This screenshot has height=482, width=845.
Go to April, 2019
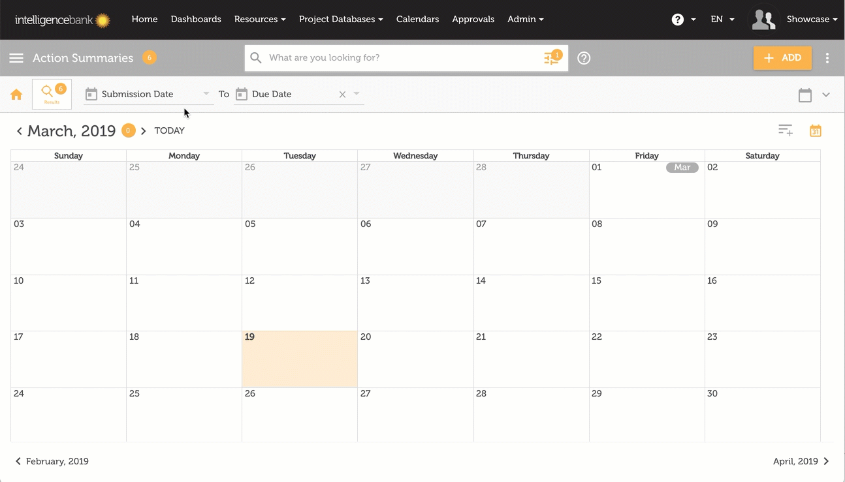(801, 461)
